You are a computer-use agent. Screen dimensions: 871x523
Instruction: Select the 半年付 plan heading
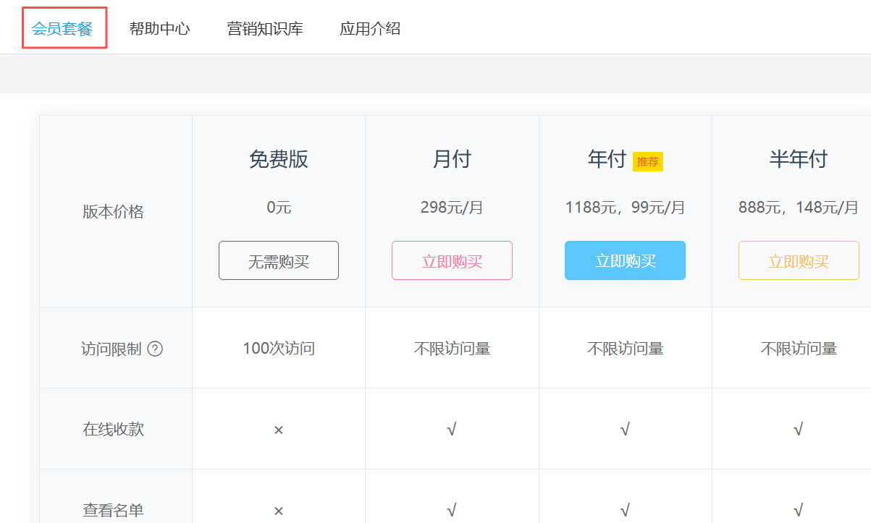click(799, 159)
